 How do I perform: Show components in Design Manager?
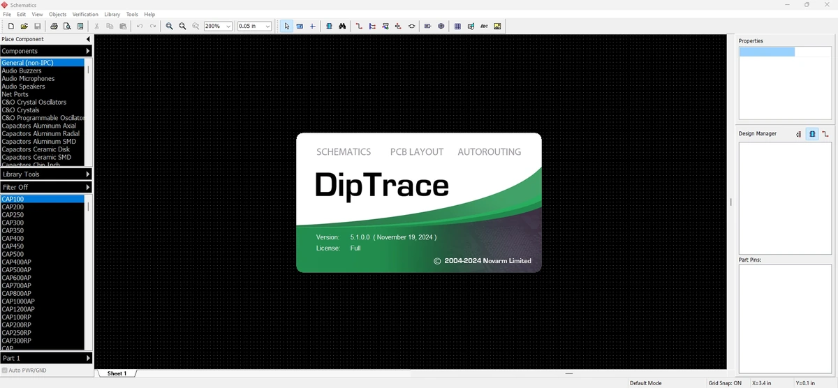[812, 133]
